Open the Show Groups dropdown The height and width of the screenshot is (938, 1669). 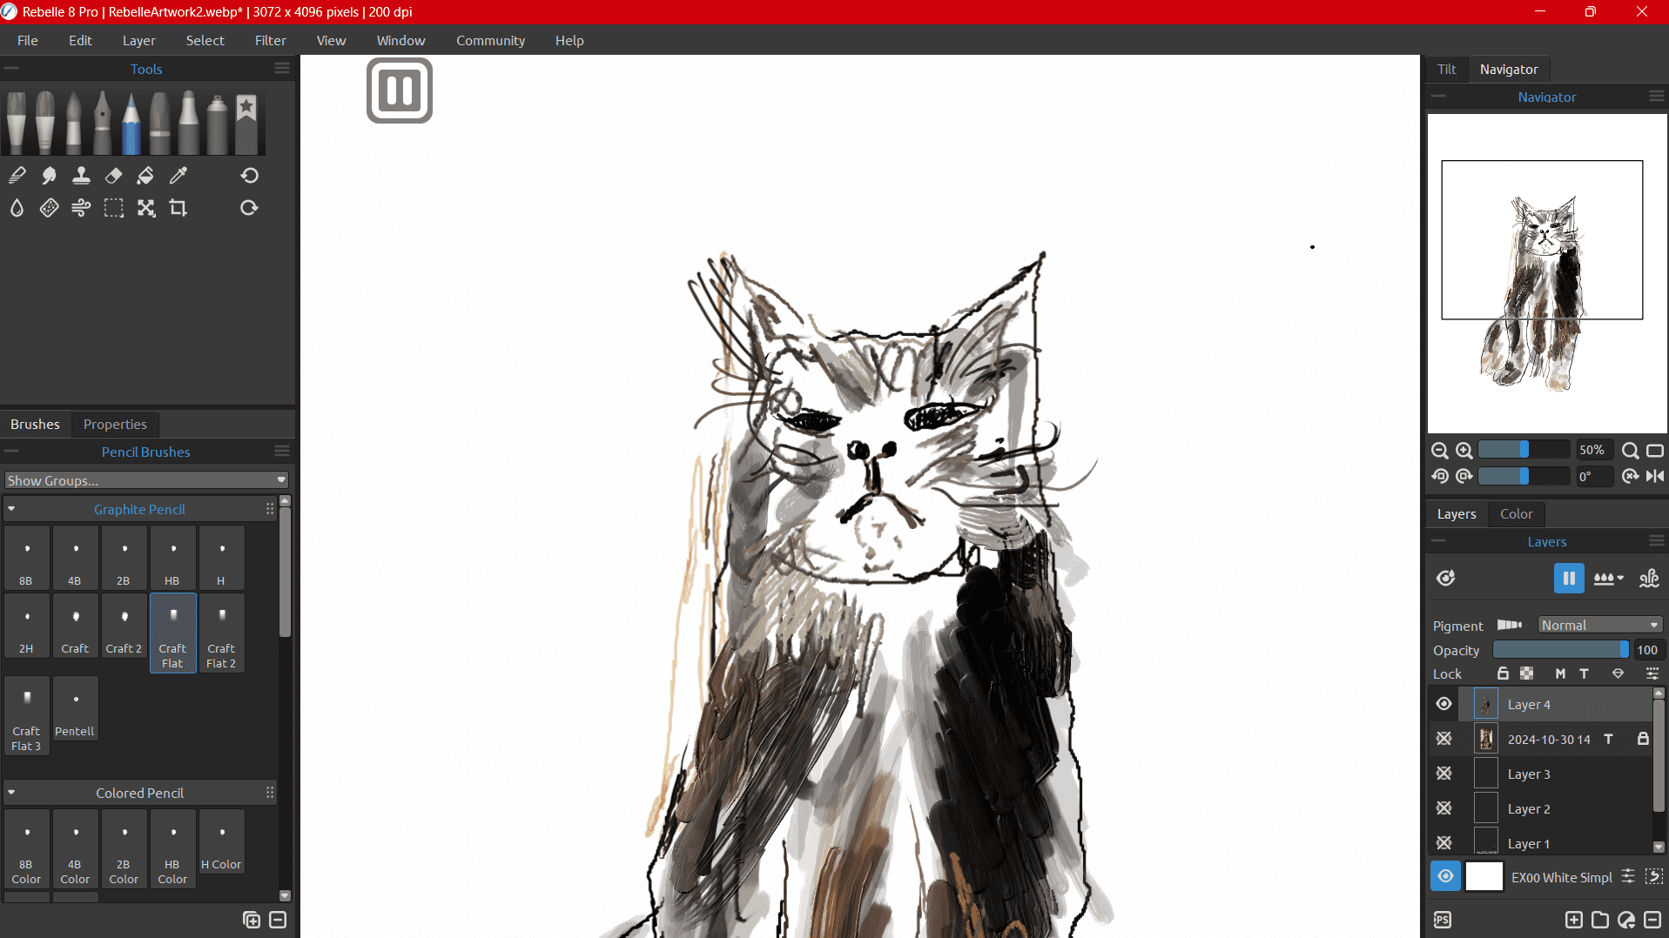[145, 479]
